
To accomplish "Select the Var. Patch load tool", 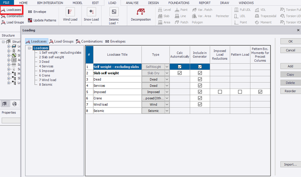I will coord(202,10).
